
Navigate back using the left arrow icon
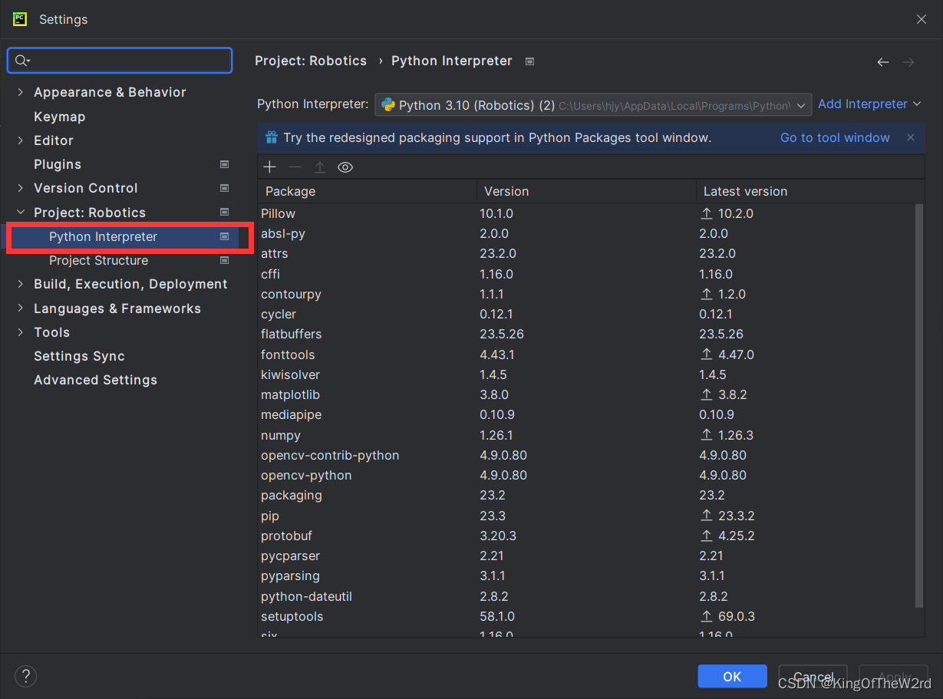click(882, 62)
